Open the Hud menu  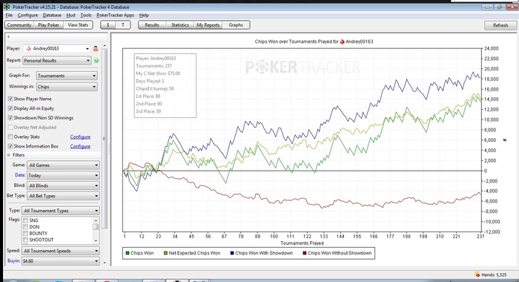point(71,16)
